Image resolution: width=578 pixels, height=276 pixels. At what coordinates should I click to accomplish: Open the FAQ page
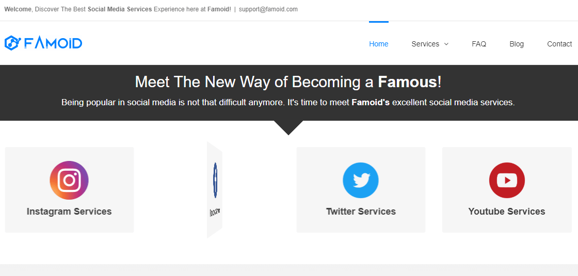pyautogui.click(x=479, y=44)
